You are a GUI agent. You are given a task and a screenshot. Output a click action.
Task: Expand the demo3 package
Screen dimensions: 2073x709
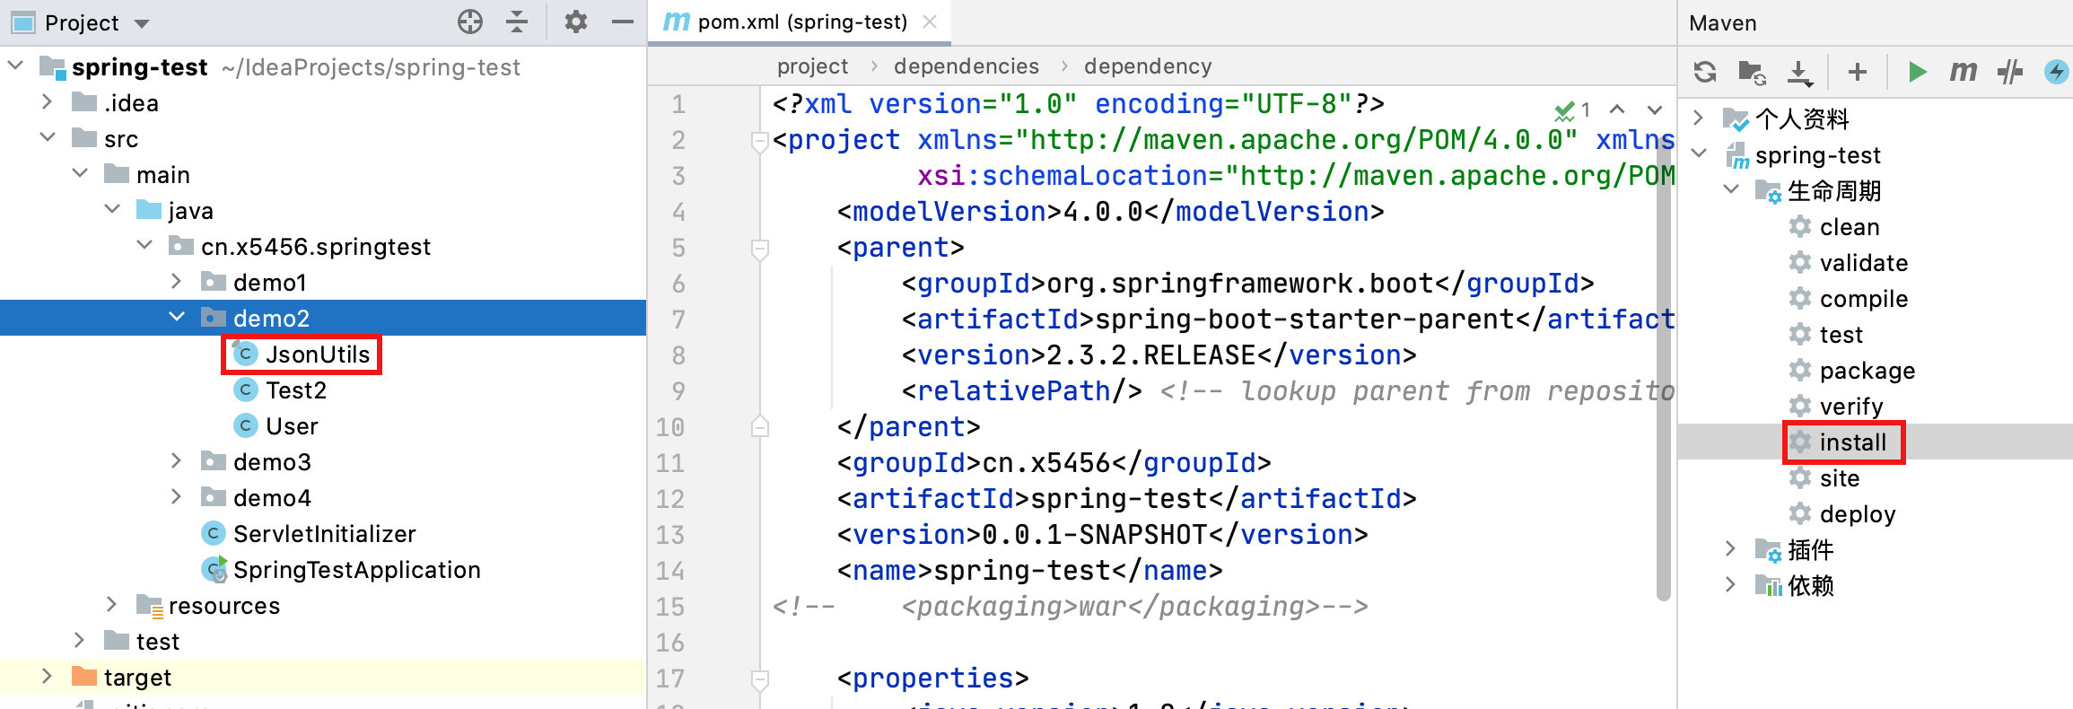pos(177,461)
